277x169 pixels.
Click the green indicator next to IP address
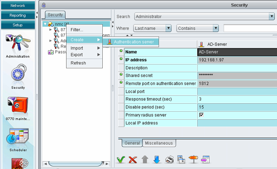[x=121, y=58]
